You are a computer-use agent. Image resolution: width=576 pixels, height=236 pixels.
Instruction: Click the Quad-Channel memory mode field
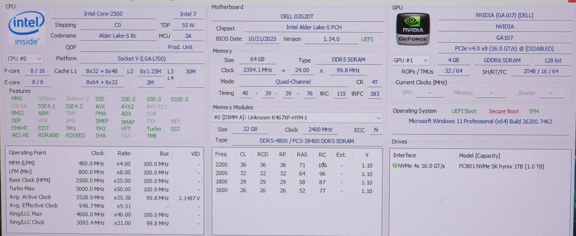293,82
